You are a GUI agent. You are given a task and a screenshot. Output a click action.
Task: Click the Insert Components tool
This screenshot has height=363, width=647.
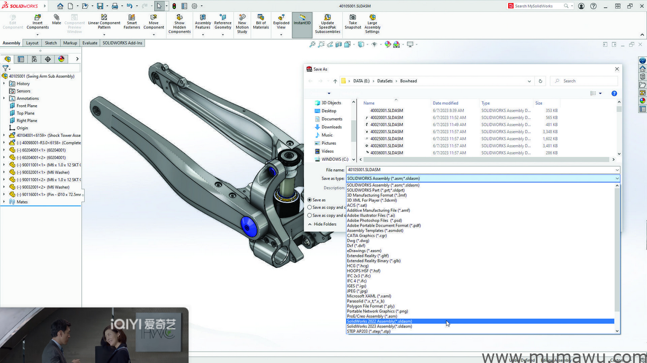coord(38,22)
